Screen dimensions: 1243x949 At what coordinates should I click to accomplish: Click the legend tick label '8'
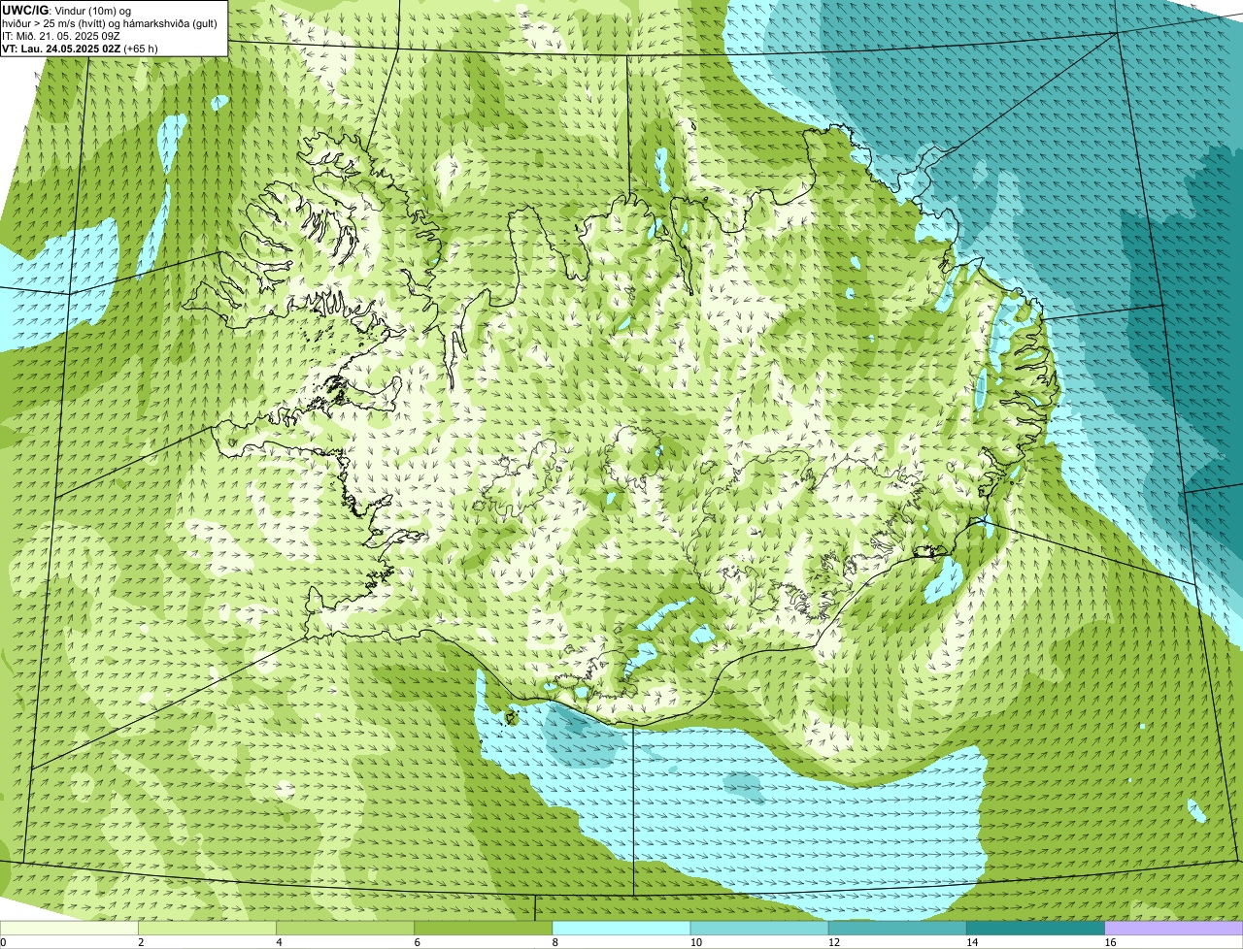554,942
